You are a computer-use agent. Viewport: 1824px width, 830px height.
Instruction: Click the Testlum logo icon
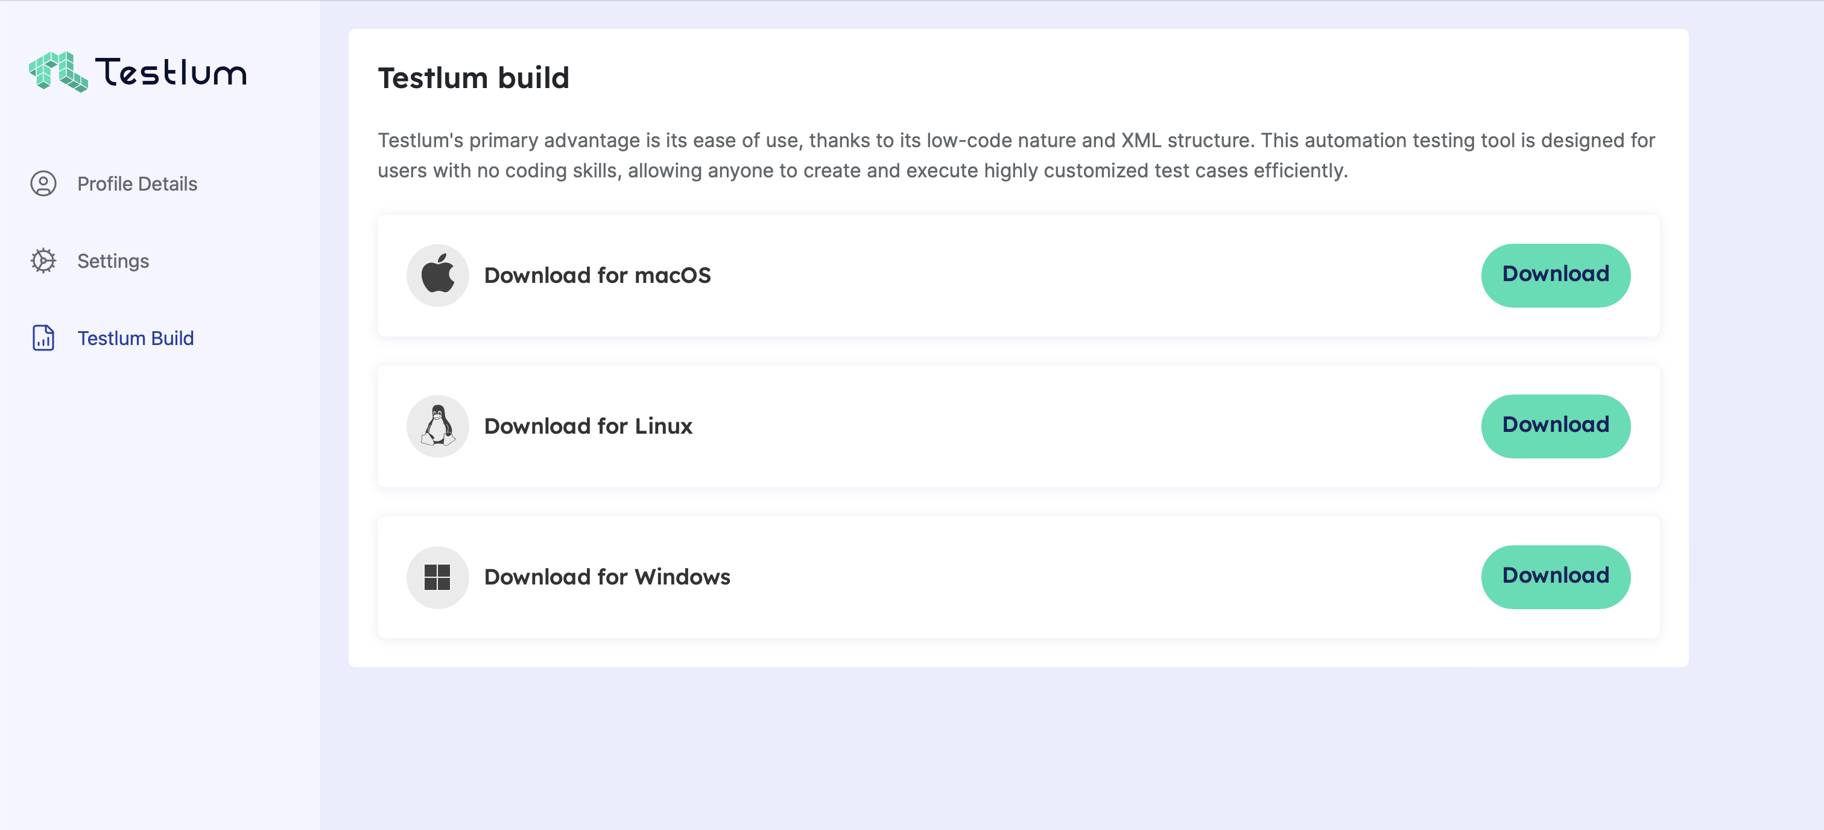[x=58, y=72]
